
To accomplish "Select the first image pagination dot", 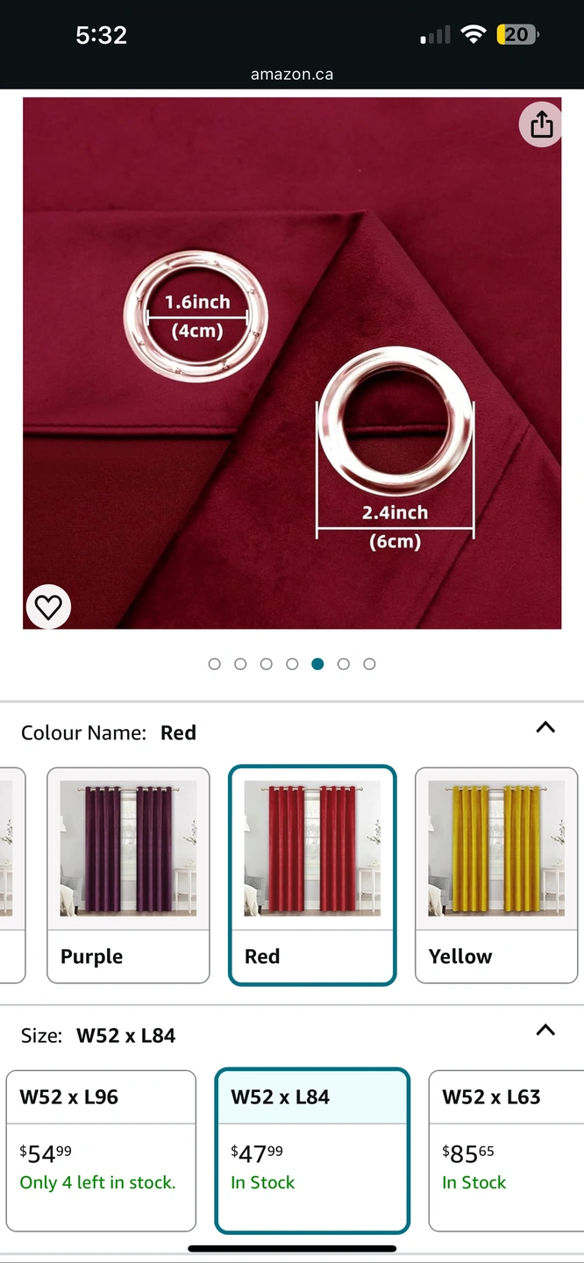I will point(215,664).
